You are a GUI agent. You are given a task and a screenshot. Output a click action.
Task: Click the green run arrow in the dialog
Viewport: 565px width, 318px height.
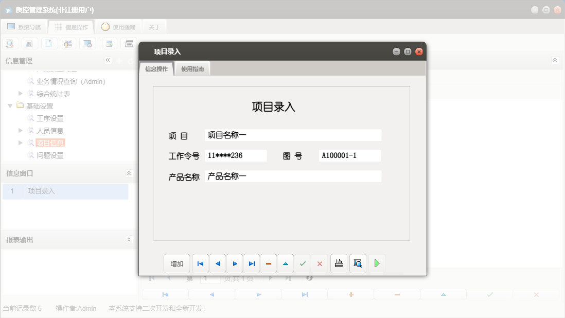pyautogui.click(x=377, y=263)
